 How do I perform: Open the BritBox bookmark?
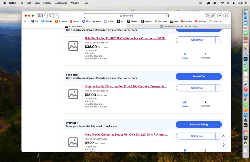coord(109,21)
